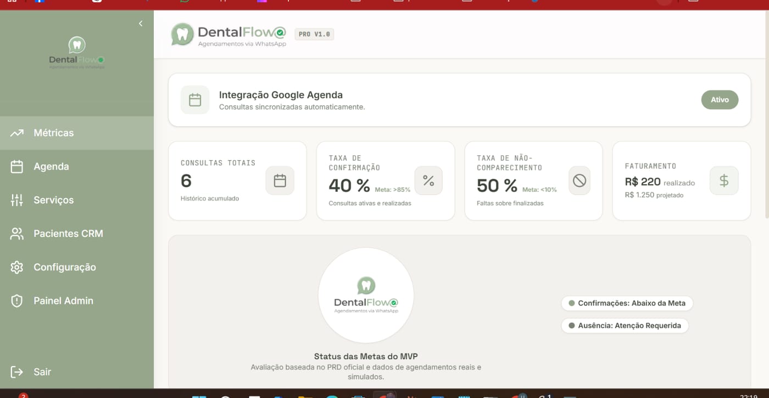Screen dimensions: 769x398
Task: Click the prohibited icon in Taxa de Não-Comparecimento
Action: [x=579, y=180]
